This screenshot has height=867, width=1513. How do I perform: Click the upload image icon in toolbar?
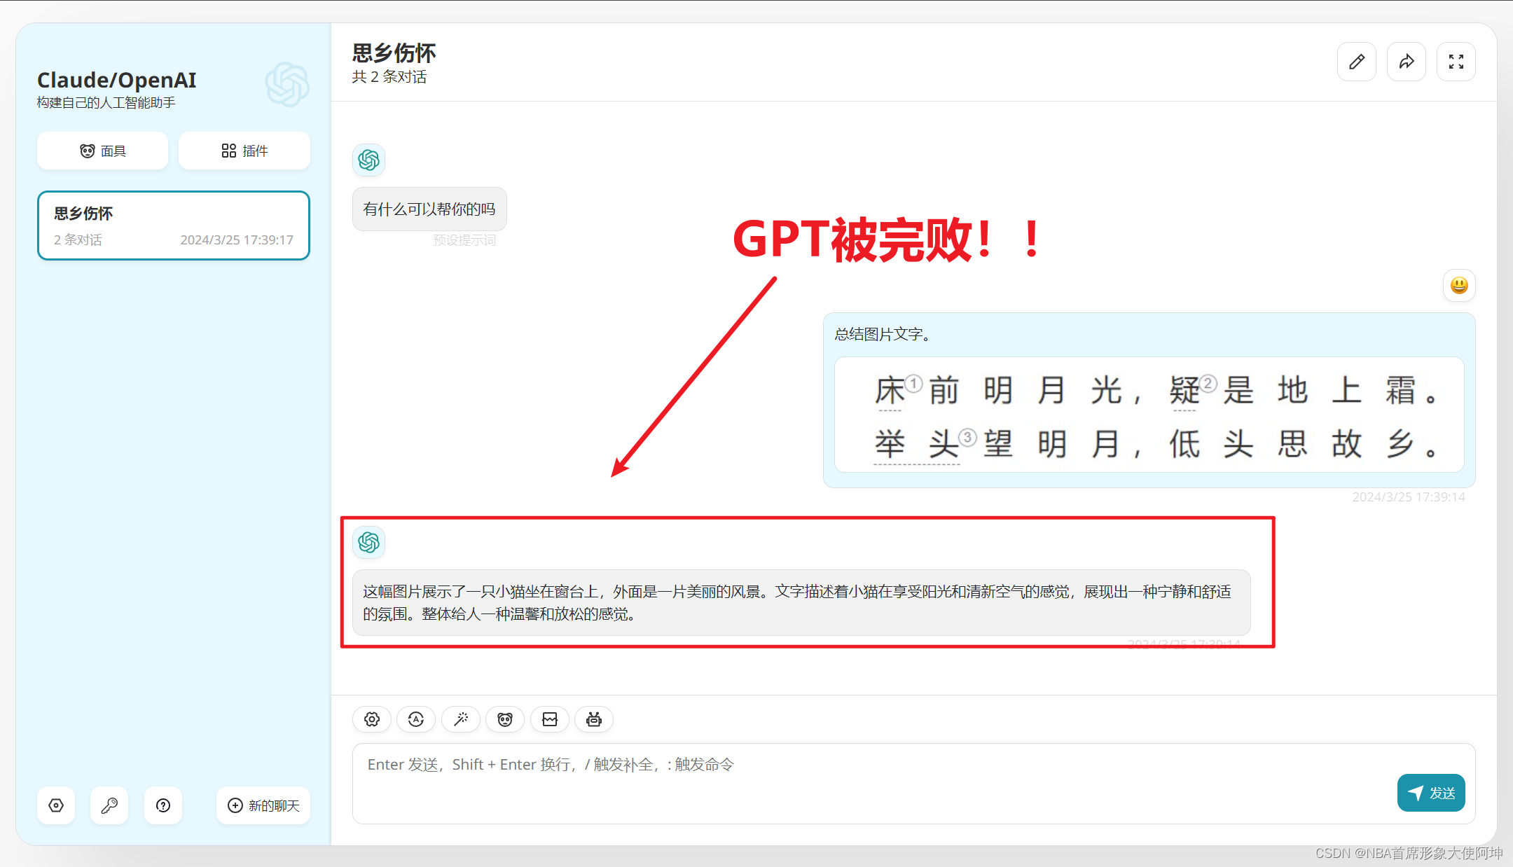(550, 719)
